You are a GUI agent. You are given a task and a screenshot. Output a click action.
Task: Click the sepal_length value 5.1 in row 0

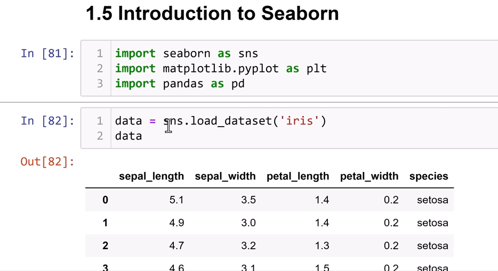pos(176,200)
